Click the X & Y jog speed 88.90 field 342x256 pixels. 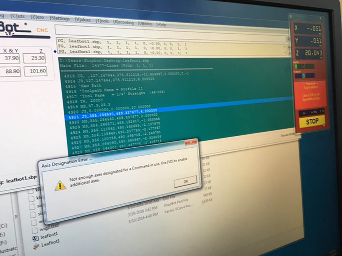[10, 71]
